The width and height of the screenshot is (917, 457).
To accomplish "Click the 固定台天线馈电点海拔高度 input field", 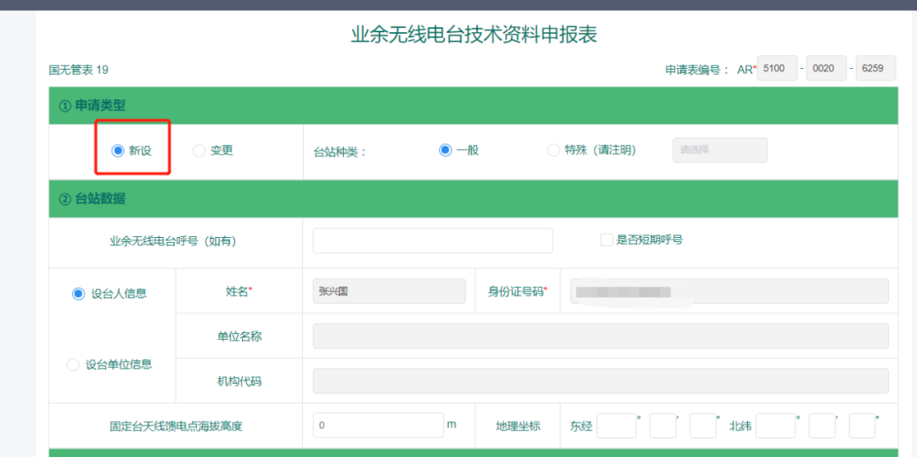I will 378,426.
